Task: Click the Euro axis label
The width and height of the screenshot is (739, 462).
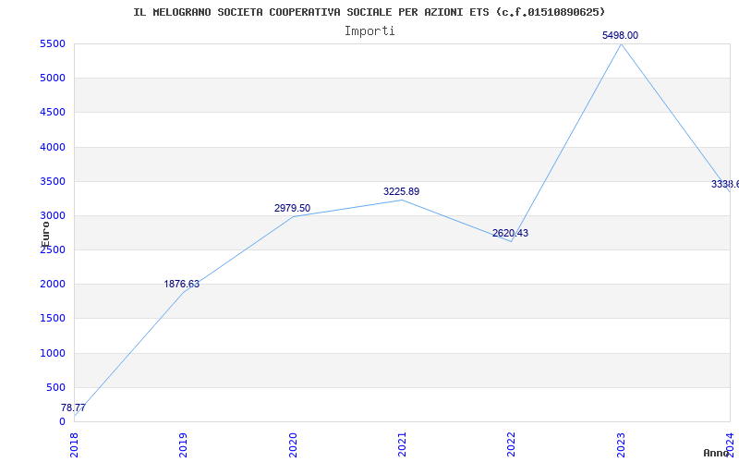Action: tap(45, 235)
